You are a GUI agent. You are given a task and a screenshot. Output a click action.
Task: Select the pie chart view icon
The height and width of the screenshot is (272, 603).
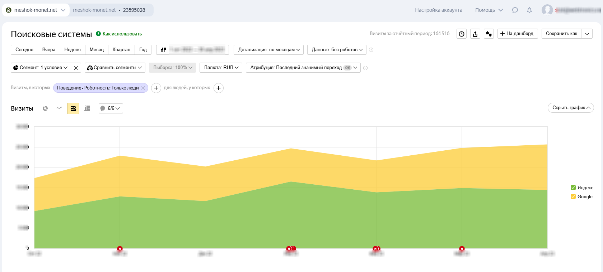[x=45, y=108]
